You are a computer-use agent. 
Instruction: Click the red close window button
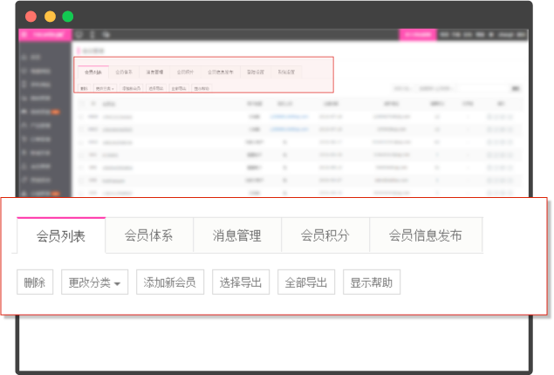click(31, 16)
